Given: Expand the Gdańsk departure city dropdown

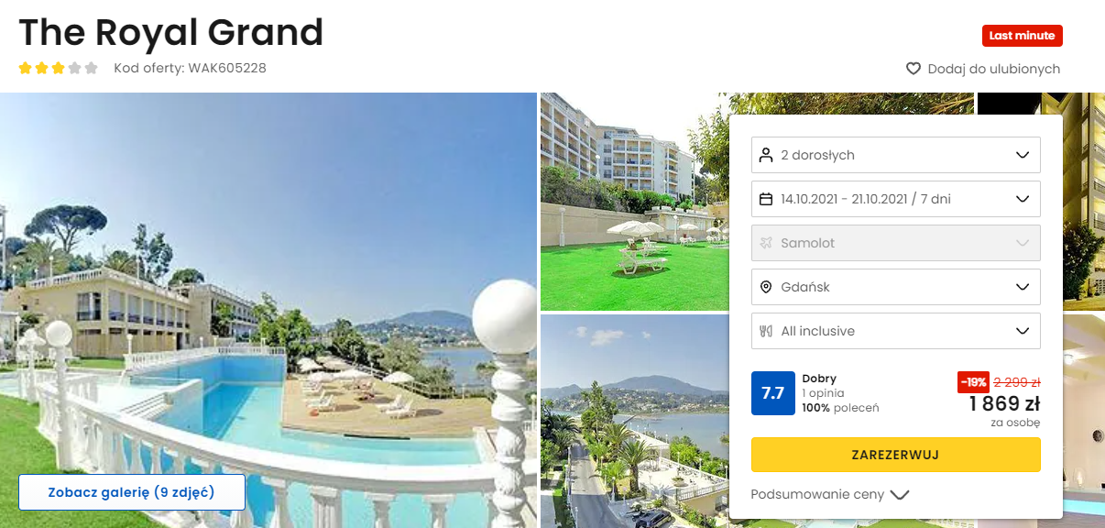Looking at the screenshot, I should pyautogui.click(x=896, y=287).
